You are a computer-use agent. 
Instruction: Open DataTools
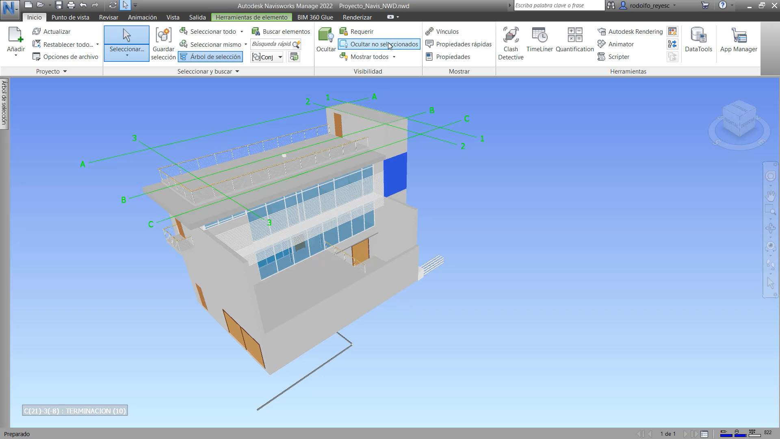coord(698,41)
